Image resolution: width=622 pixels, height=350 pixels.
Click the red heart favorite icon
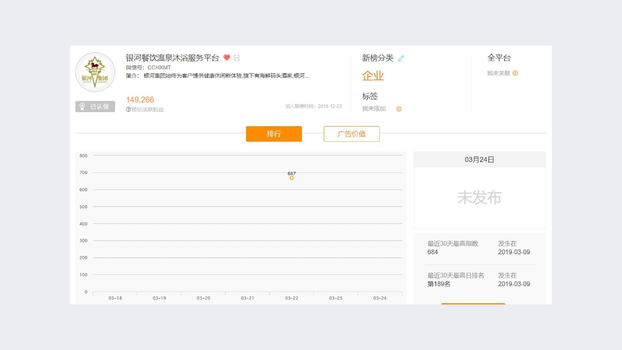[x=227, y=57]
